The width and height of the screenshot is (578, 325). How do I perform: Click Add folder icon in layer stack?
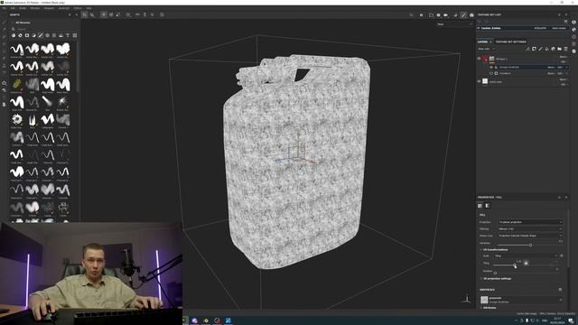point(559,49)
